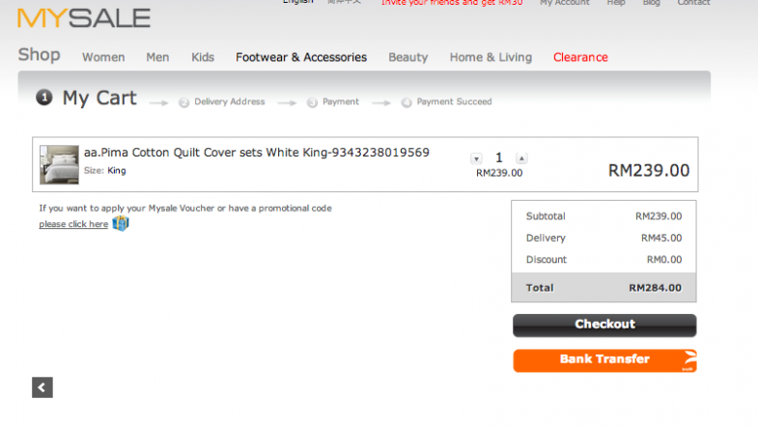758x428 pixels.
Task: Go to the Kids section
Action: pos(203,57)
